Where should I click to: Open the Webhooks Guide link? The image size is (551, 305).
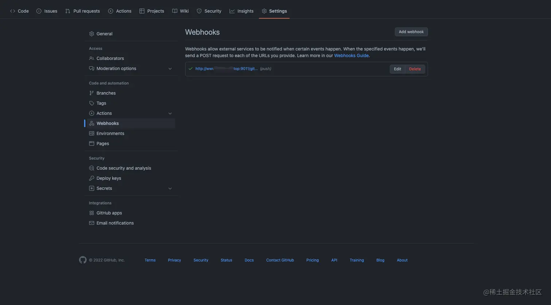coord(351,56)
